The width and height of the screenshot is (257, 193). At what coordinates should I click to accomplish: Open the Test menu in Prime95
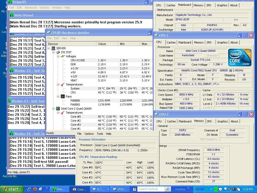coord(11,8)
